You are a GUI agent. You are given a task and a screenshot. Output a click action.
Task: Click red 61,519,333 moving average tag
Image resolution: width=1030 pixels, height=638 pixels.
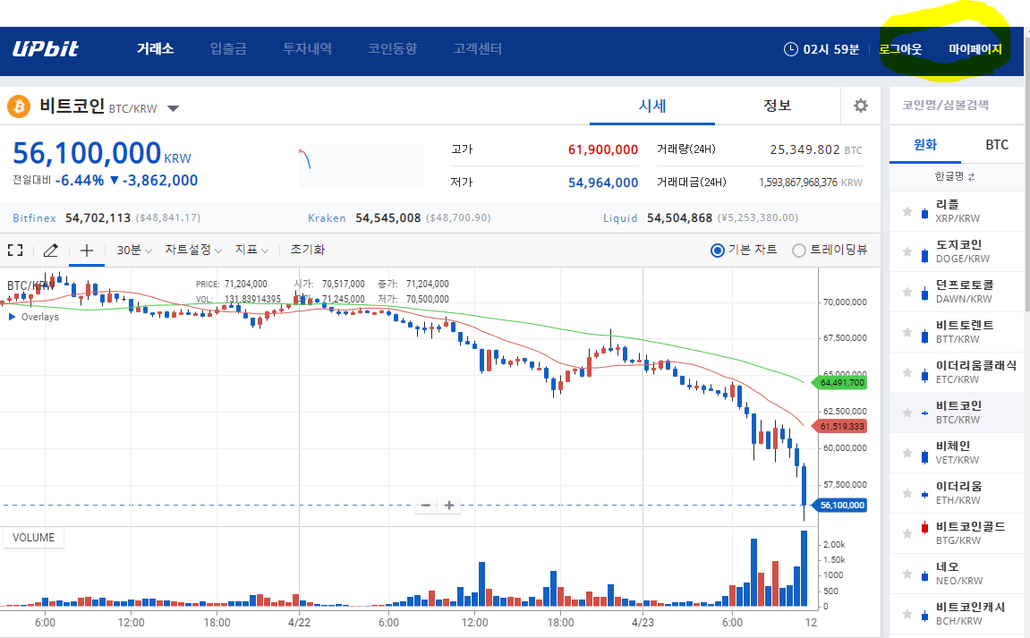point(841,427)
